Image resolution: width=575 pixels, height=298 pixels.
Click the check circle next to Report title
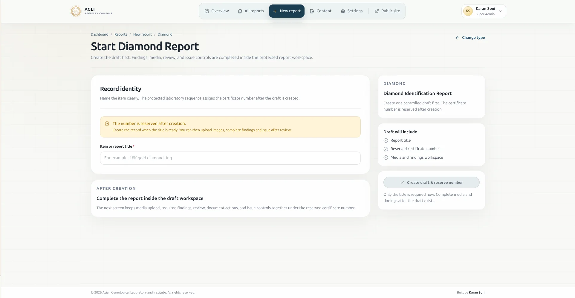click(386, 140)
